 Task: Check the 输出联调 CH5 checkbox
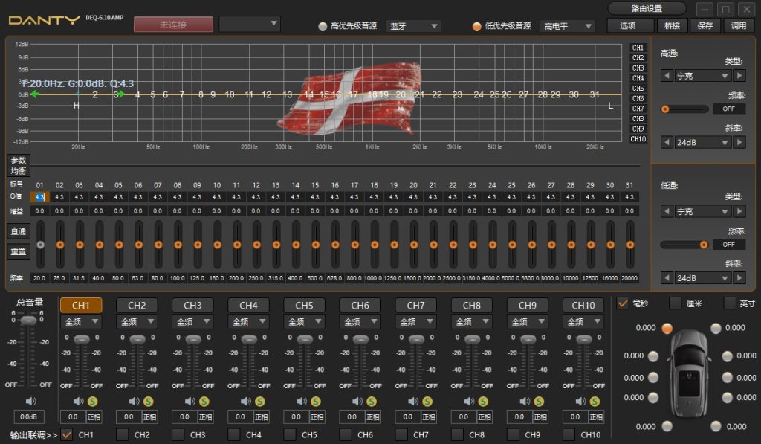click(290, 434)
